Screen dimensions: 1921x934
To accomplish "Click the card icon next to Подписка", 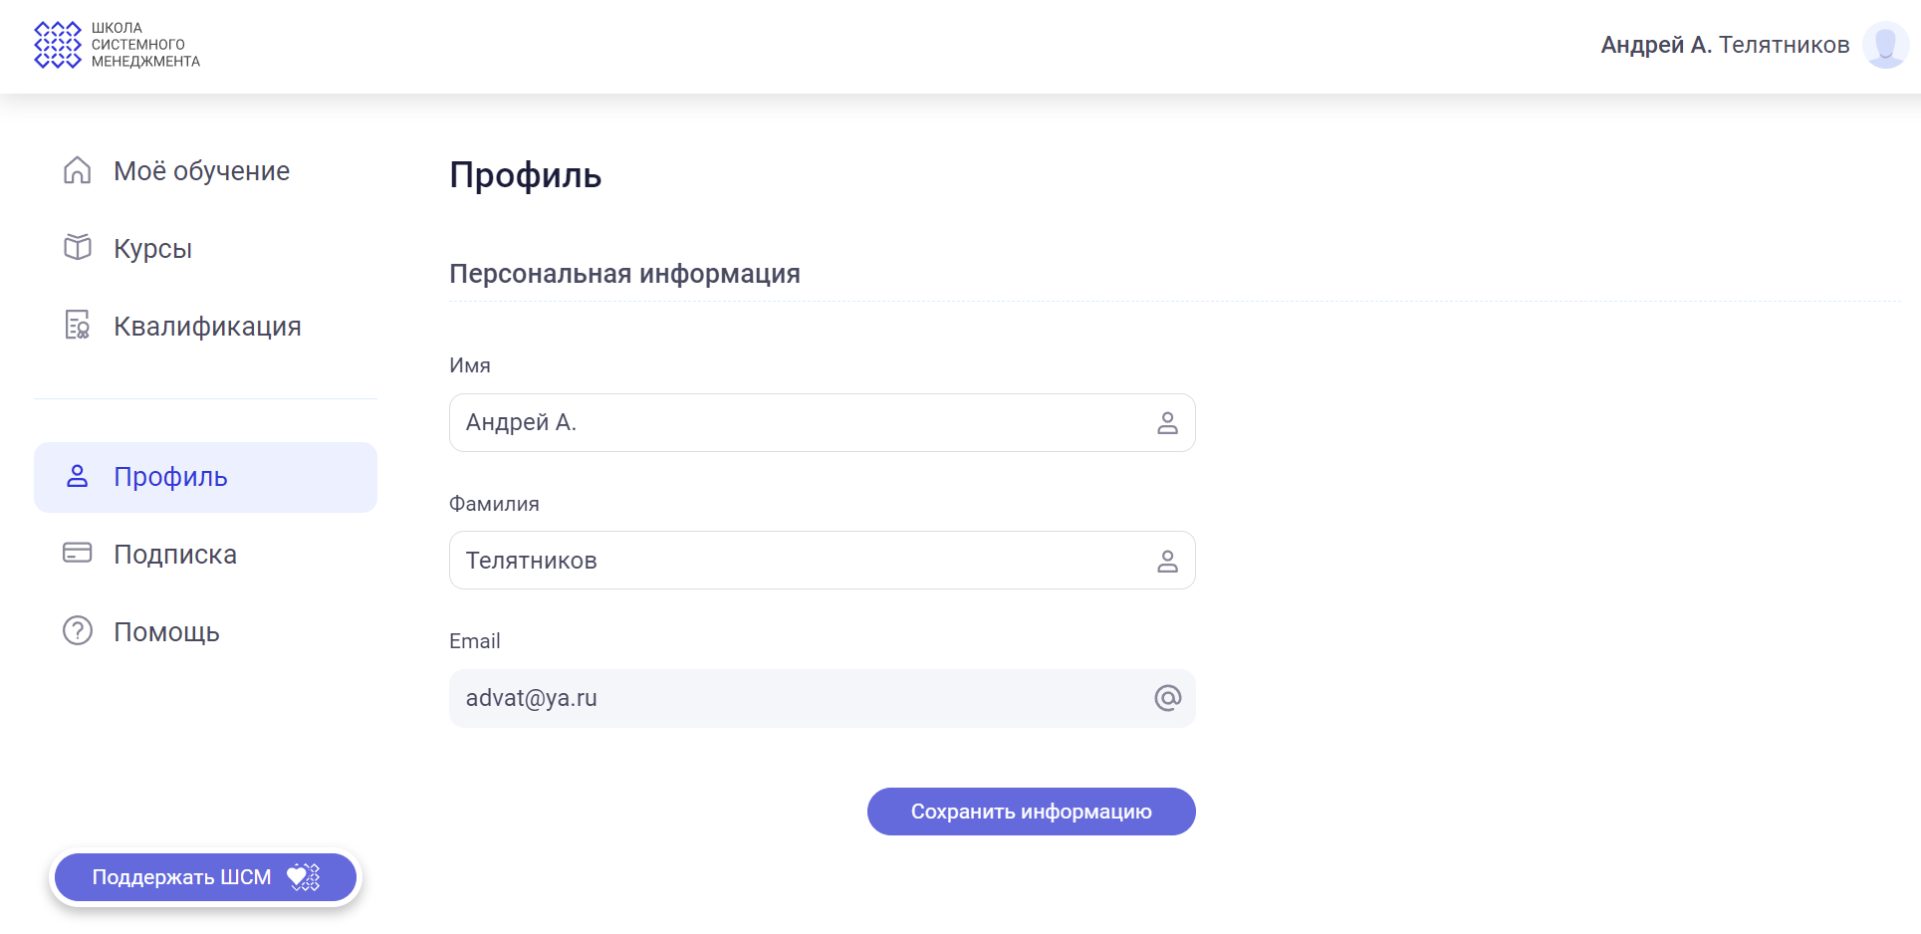I will pos(78,553).
